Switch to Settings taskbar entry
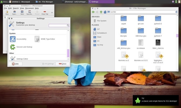Image resolution: width=181 pixels, height=108 pixels. 102,2
